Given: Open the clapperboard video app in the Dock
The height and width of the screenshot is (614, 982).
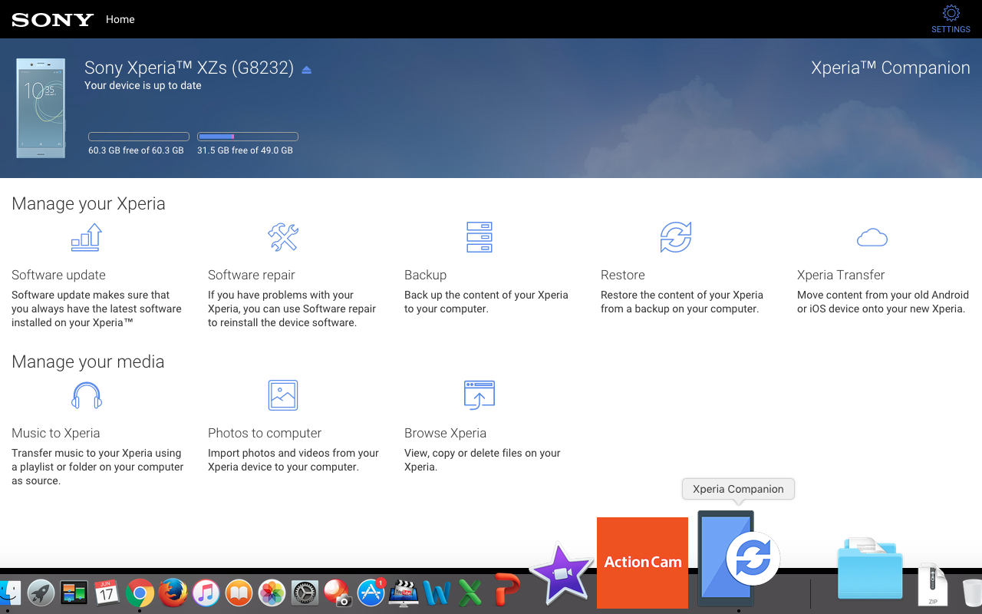Looking at the screenshot, I should (x=404, y=593).
